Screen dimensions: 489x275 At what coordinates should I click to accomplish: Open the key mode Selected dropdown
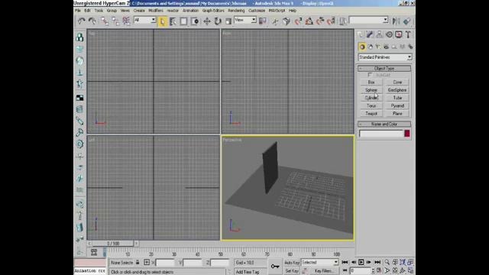coord(319,263)
